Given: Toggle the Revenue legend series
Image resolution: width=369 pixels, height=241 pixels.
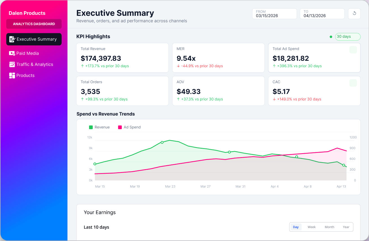Looking at the screenshot, I should 99,127.
